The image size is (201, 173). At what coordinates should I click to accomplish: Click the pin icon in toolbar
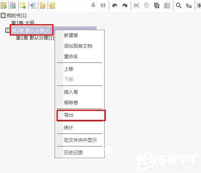click(93, 5)
